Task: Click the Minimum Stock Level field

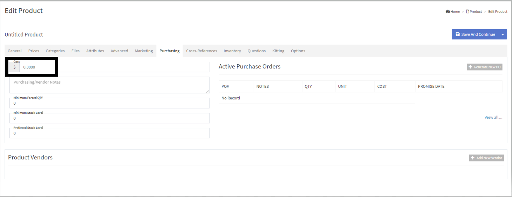Action: (109, 118)
